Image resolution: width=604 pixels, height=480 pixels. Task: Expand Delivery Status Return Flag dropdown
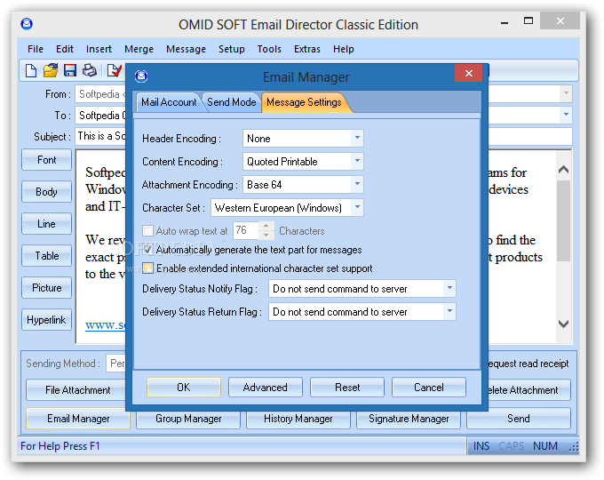[449, 311]
